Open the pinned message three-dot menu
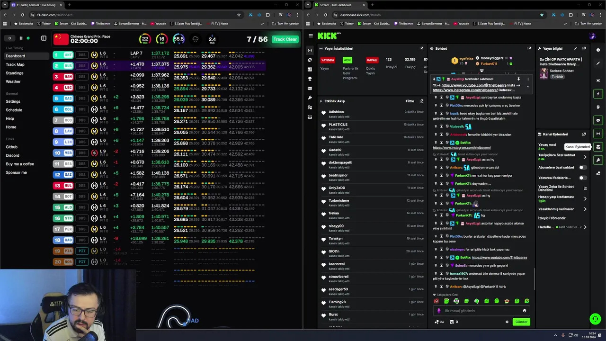The height and width of the screenshot is (341, 606). pos(528,79)
